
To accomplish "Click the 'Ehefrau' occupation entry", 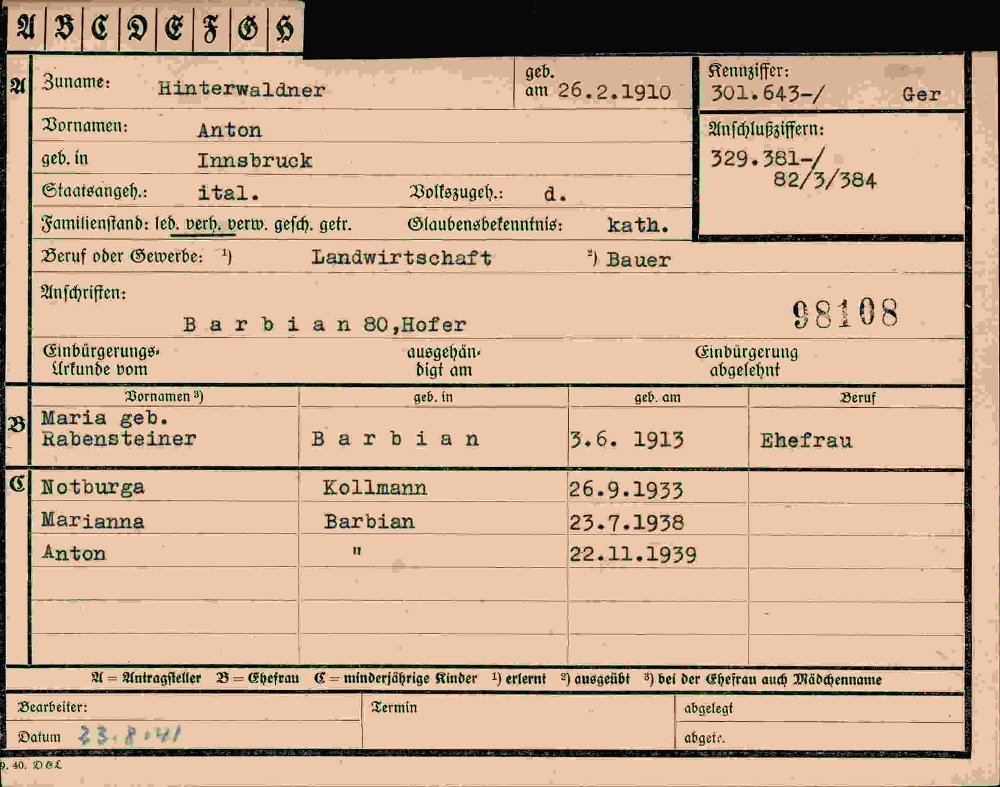I will point(806,440).
